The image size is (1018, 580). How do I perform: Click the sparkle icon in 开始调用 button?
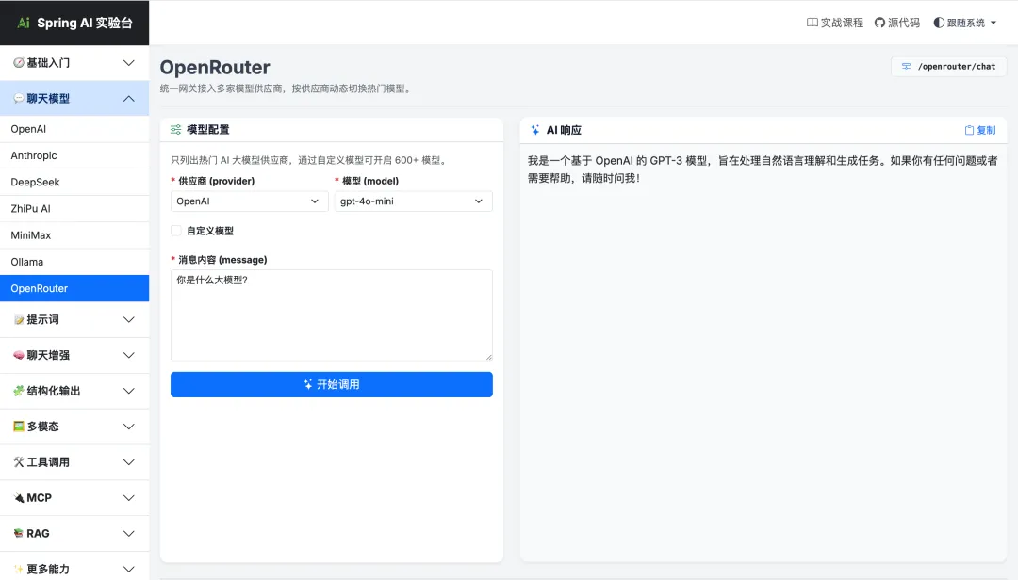(x=308, y=385)
